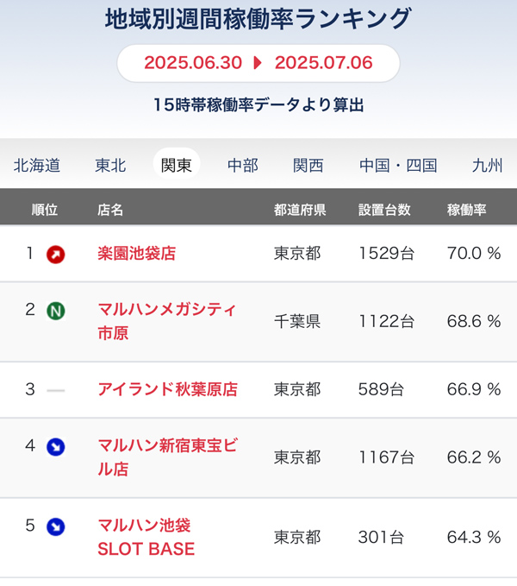
Task: Click the blue down-arrow icon beside rank 4
Action: tap(56, 447)
